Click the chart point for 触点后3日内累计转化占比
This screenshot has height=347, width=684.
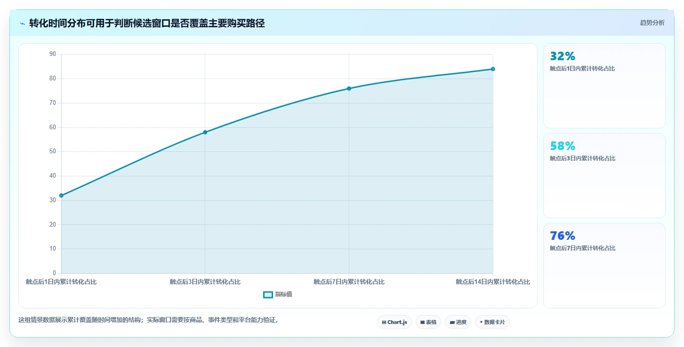(205, 132)
